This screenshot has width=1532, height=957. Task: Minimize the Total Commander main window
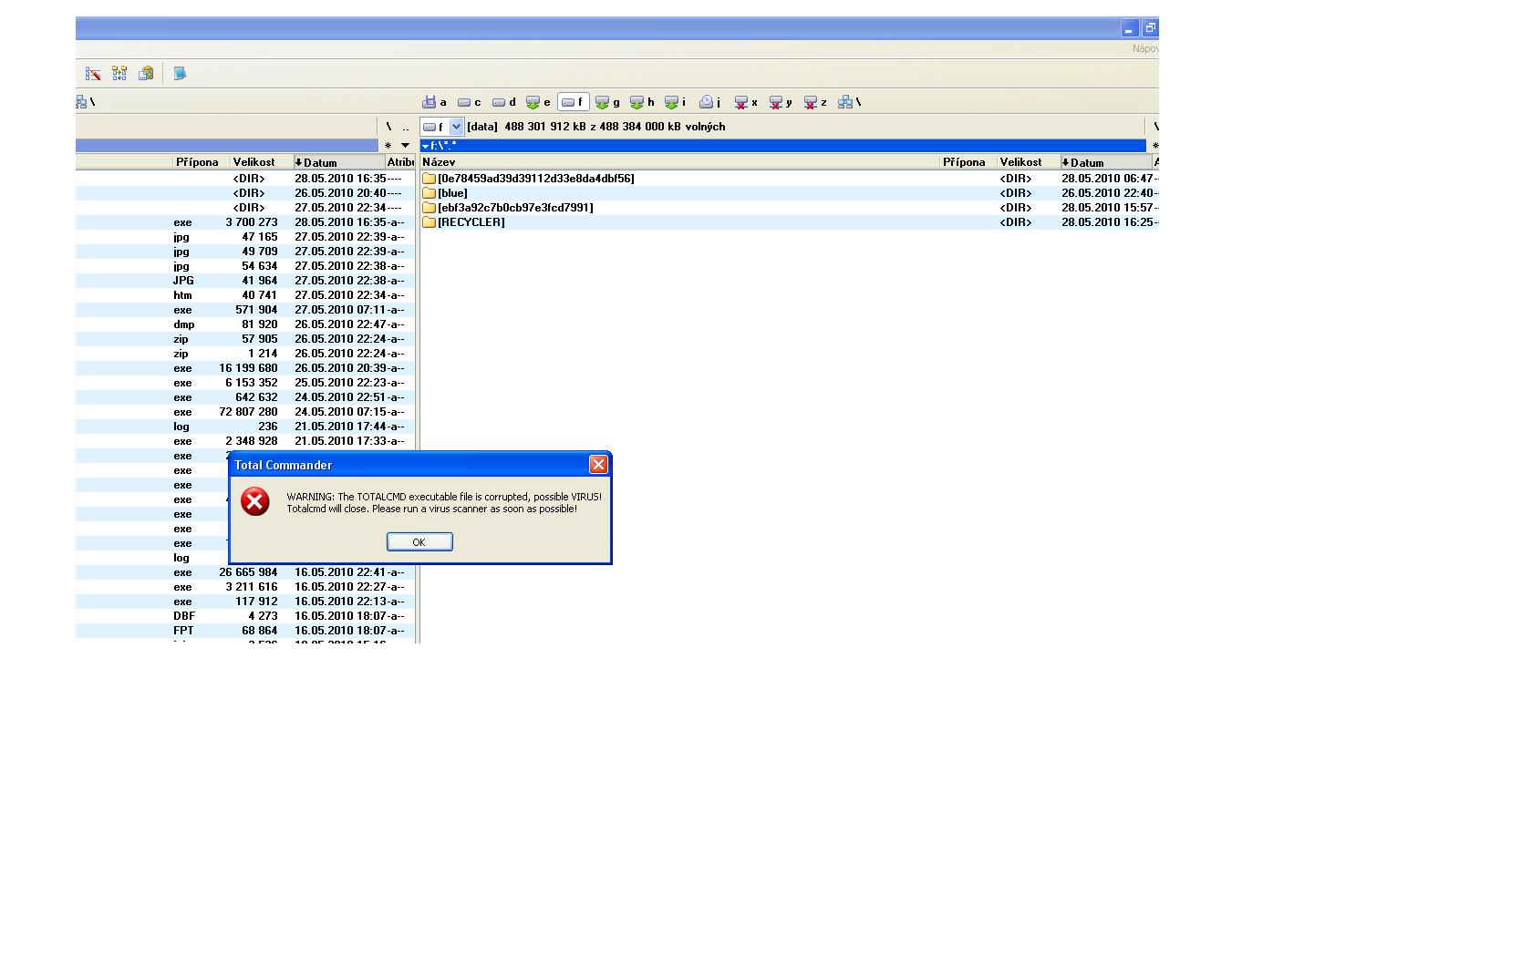coord(1130,28)
